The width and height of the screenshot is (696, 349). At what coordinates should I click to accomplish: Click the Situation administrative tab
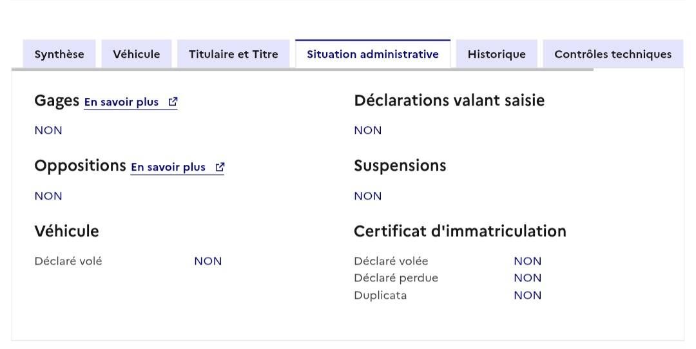[373, 54]
